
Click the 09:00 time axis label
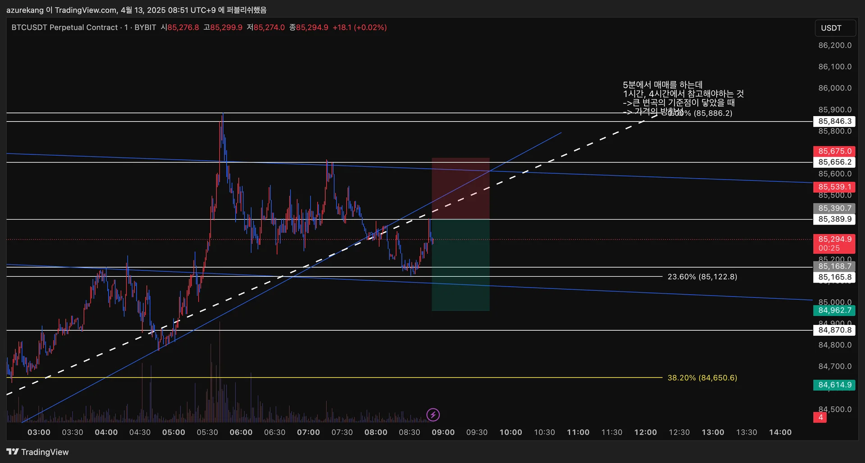(x=443, y=432)
